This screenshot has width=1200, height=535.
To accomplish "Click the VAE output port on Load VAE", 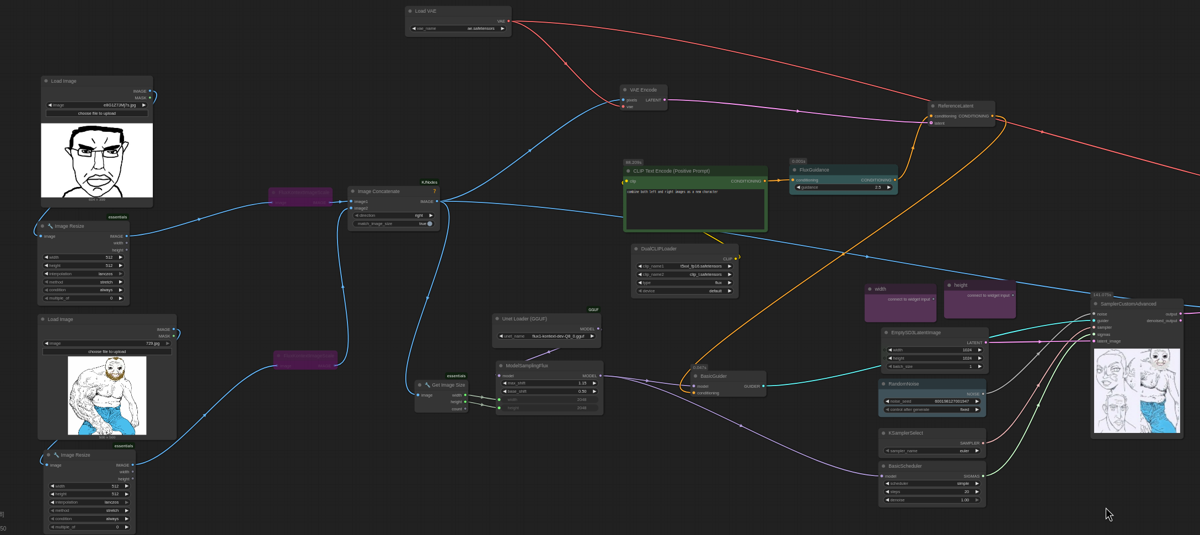I will point(508,21).
